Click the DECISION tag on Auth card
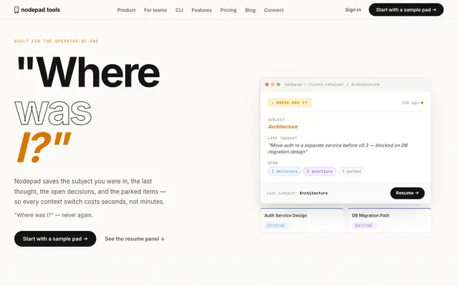458x286 pixels. [276, 226]
